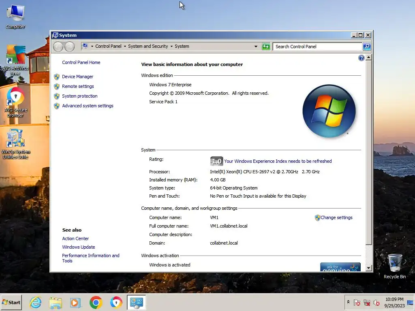Open the Recycle Bin
415x311 pixels.
pyautogui.click(x=395, y=266)
